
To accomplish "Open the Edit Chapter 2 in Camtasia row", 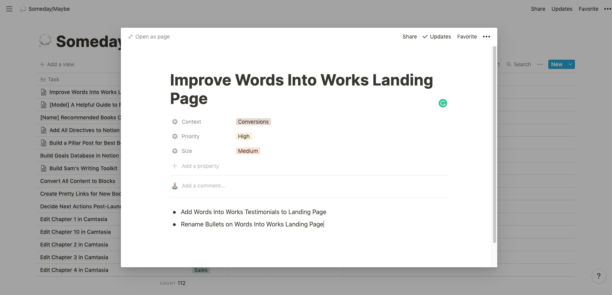I will [x=74, y=245].
